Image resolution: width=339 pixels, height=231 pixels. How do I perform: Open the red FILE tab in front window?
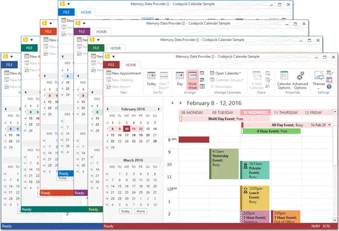(111, 65)
